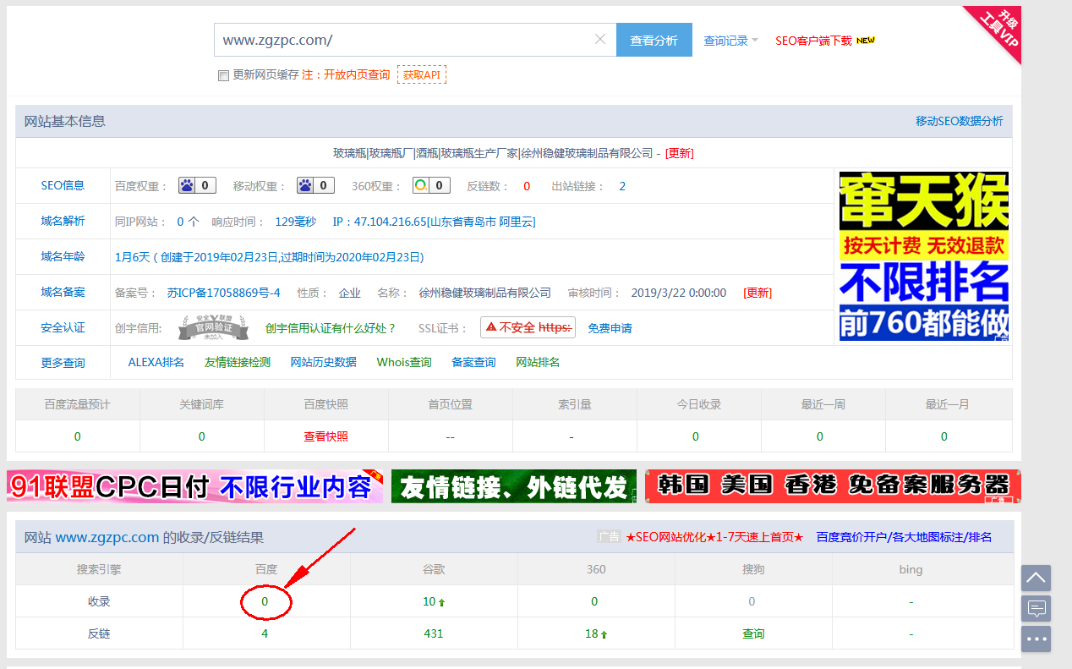Select the 更多查询 row label
The image size is (1072, 669).
[63, 363]
